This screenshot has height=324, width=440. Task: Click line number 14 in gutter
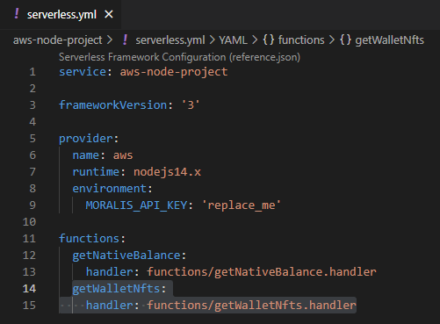point(29,289)
